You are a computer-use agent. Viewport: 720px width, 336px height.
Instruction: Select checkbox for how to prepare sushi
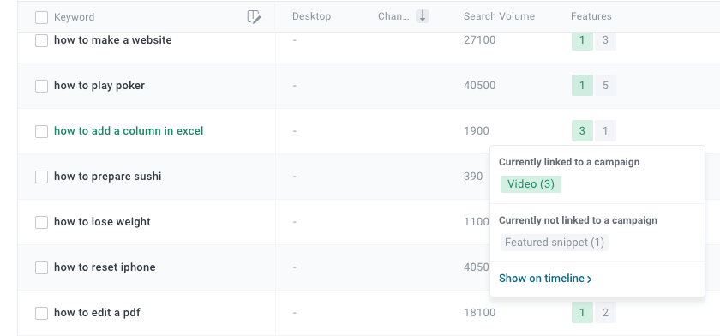click(x=41, y=177)
